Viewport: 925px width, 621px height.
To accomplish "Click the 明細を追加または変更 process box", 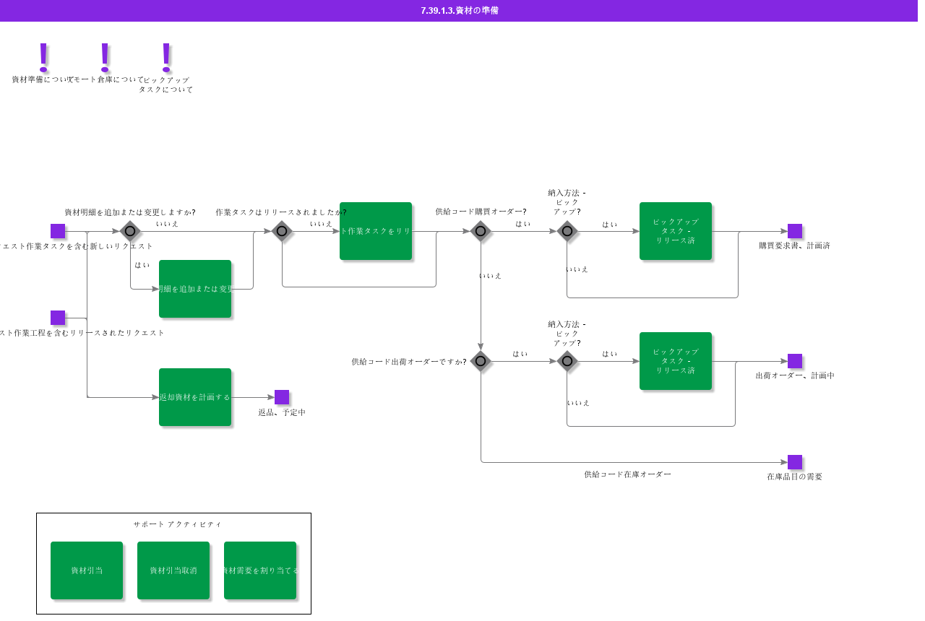I will (x=195, y=289).
